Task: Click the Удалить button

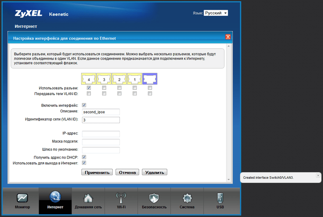Action: click(155, 172)
